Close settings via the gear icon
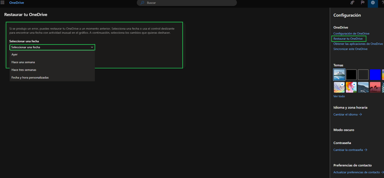Image resolution: width=384 pixels, height=178 pixels. coord(373,3)
